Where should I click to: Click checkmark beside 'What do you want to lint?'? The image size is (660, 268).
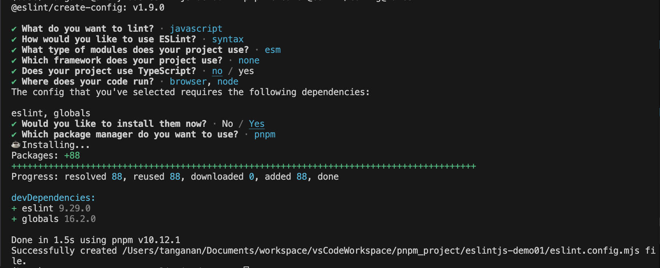[14, 29]
